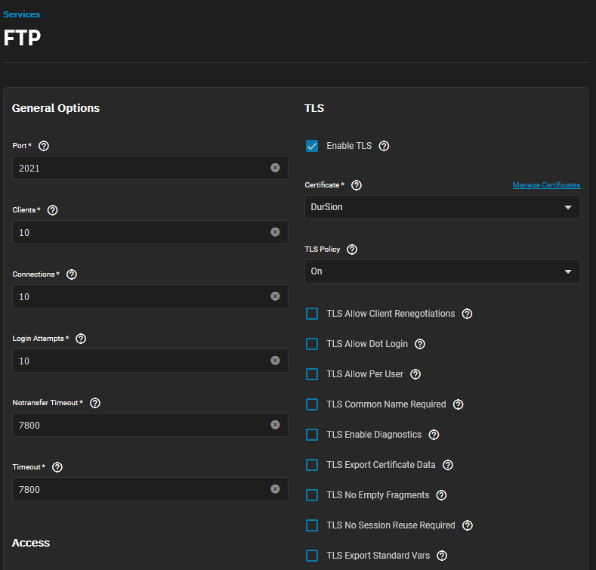Open the Certificate dropdown showing DurSion
Screen dimensions: 596x570
click(443, 207)
